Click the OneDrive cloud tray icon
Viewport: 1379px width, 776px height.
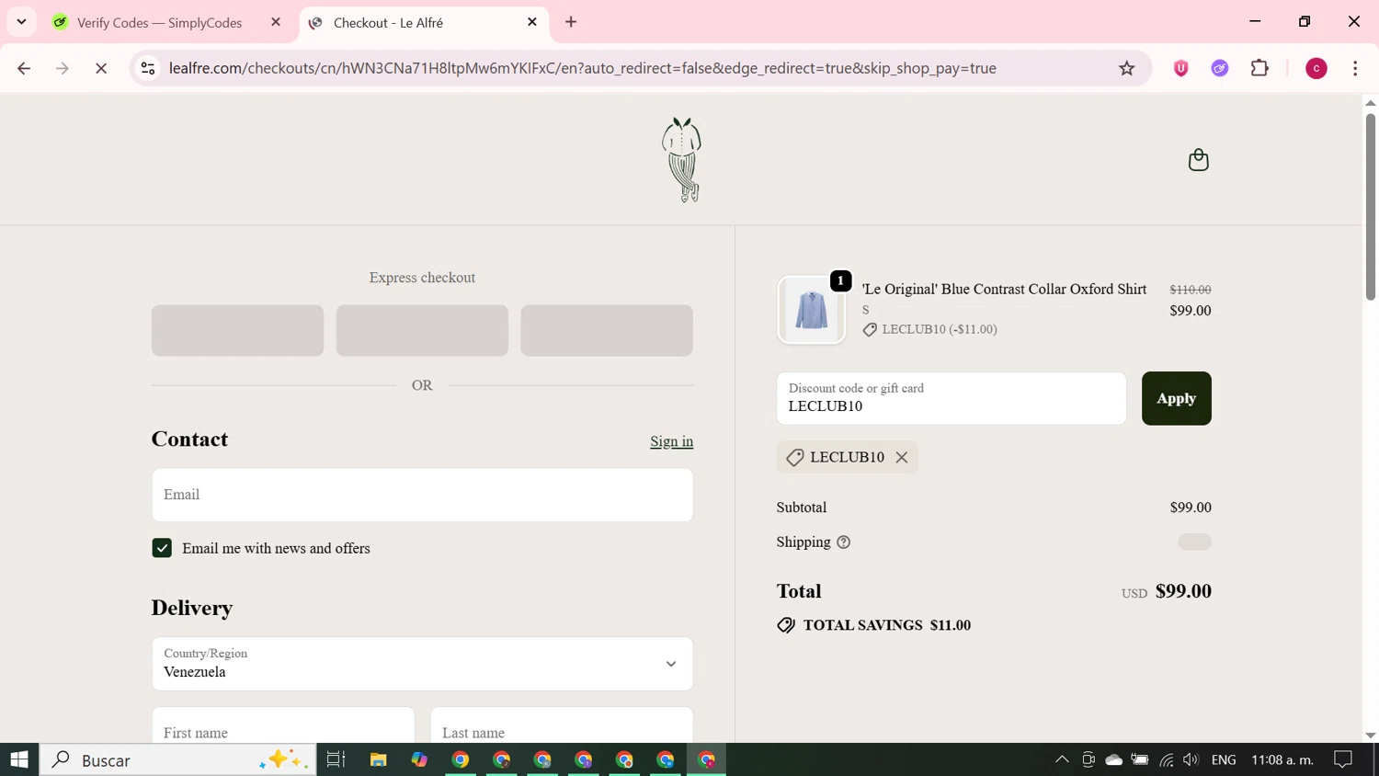[1113, 759]
